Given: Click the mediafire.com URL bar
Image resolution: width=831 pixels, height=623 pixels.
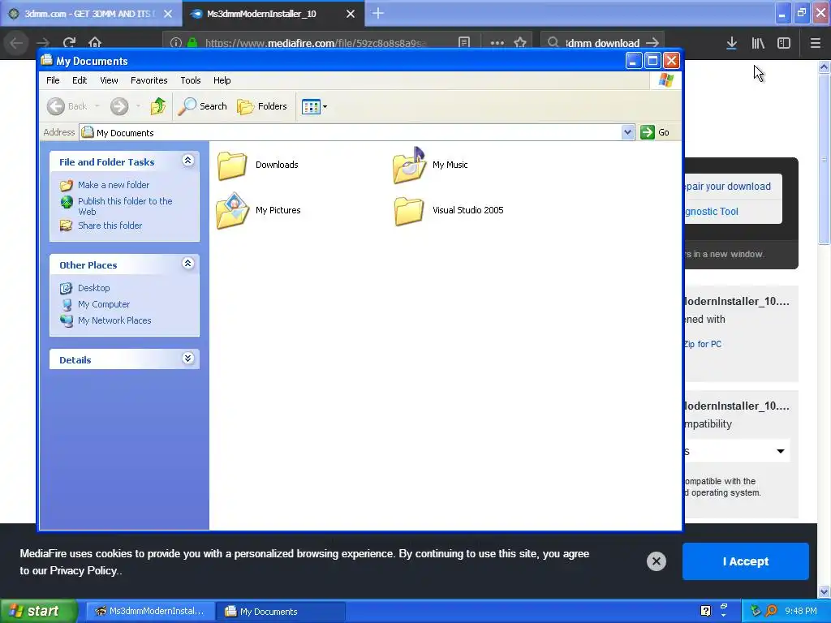Looking at the screenshot, I should pos(316,43).
